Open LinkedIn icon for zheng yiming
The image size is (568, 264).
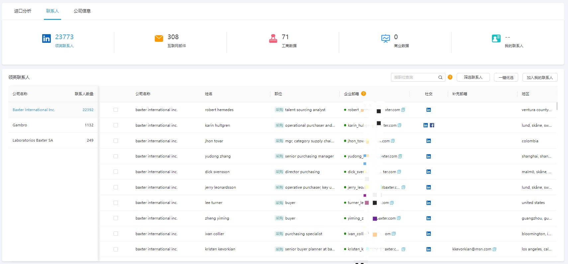point(428,218)
